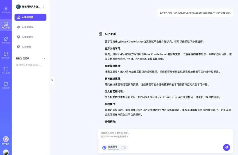Screen dimensions: 238x155
Task: Open 教学空间 in the left rail
Action: point(6,10)
